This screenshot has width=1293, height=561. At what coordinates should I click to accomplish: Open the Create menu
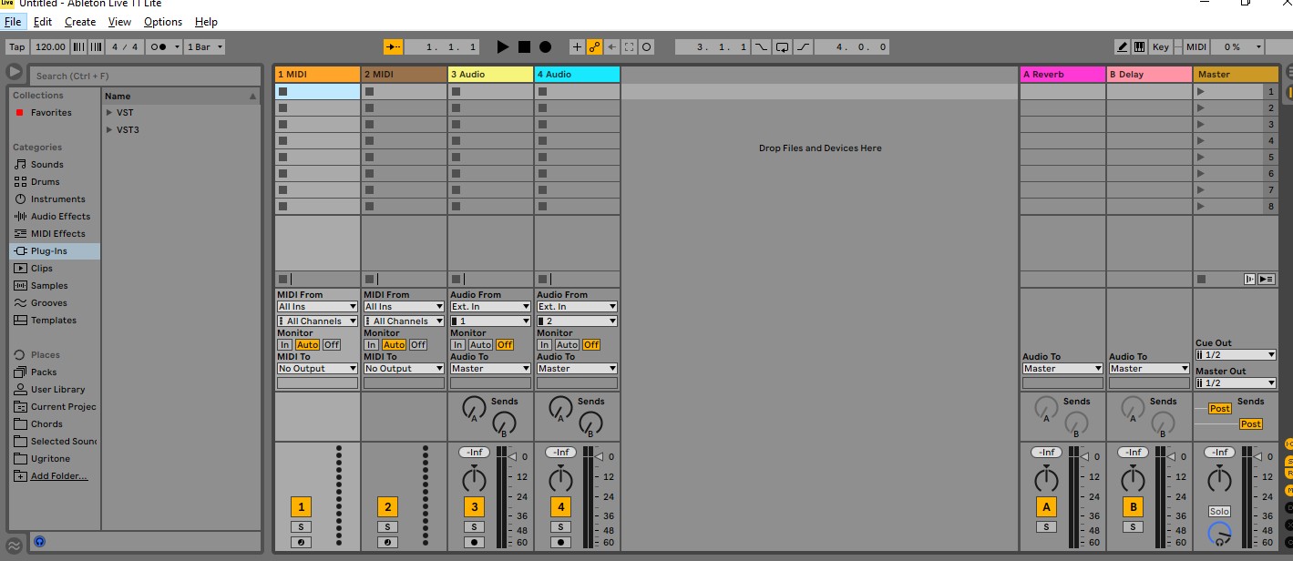point(80,22)
